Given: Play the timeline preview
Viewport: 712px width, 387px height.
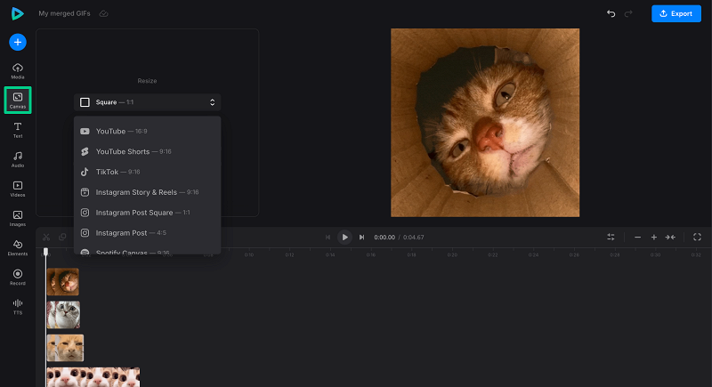Looking at the screenshot, I should (x=344, y=238).
